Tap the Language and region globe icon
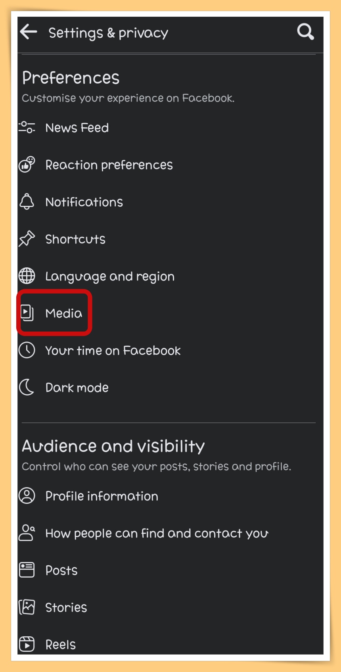This screenshot has width=341, height=672. [27, 276]
